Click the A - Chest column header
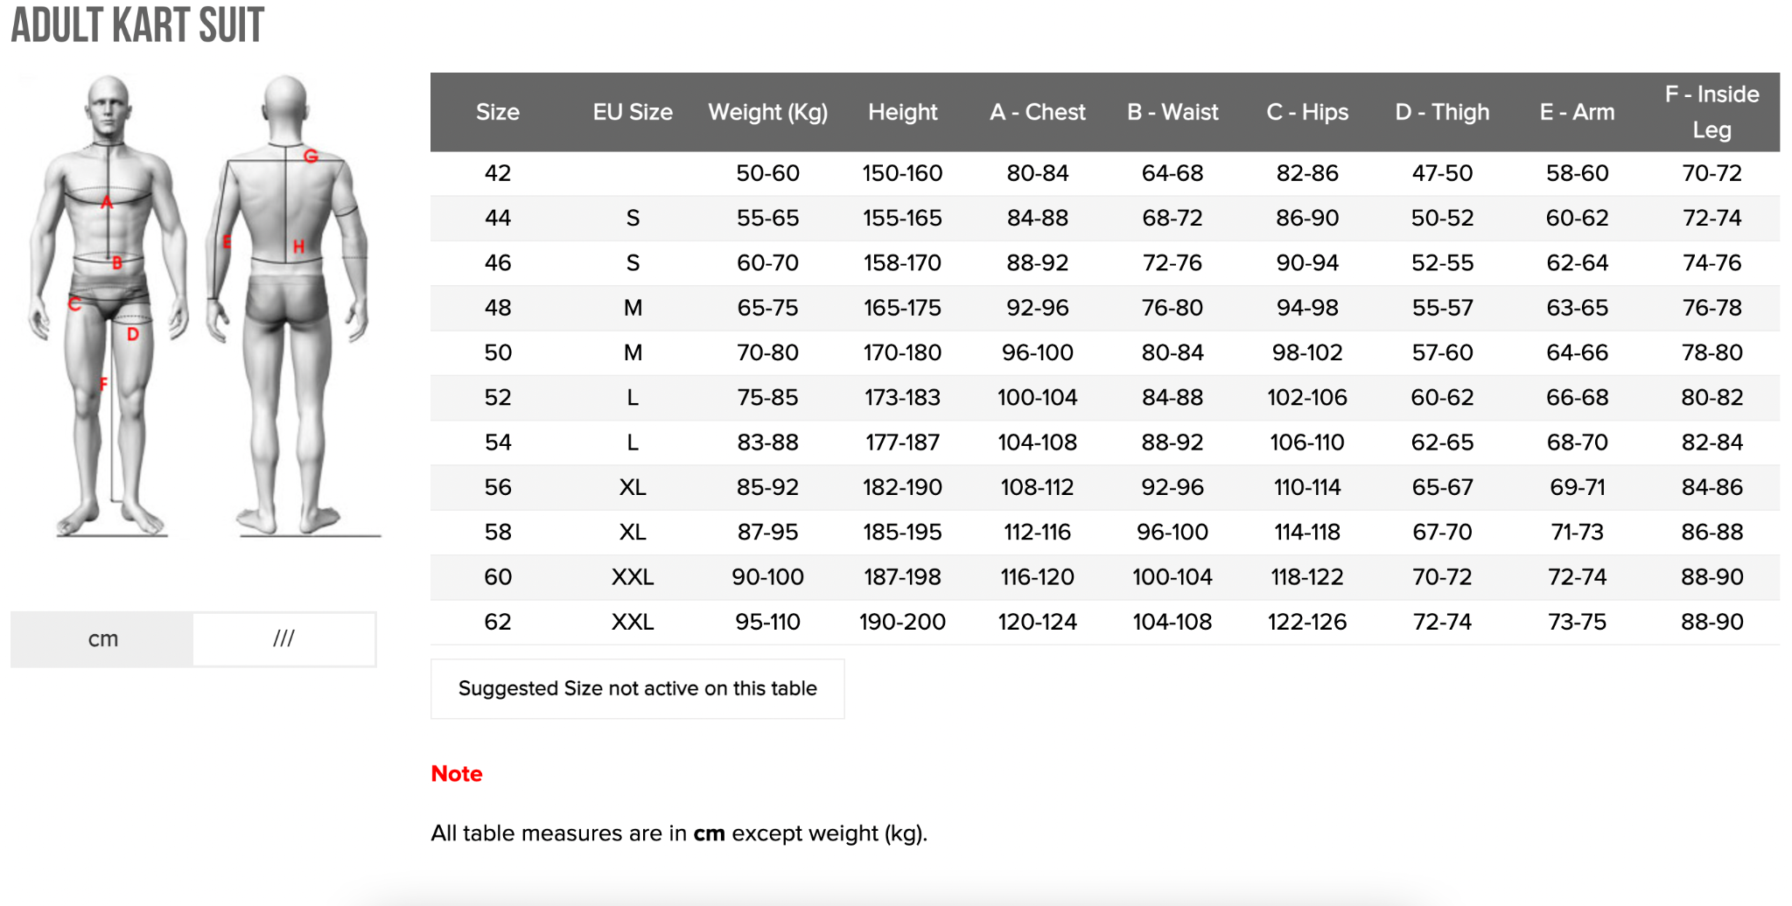 [x=1037, y=113]
